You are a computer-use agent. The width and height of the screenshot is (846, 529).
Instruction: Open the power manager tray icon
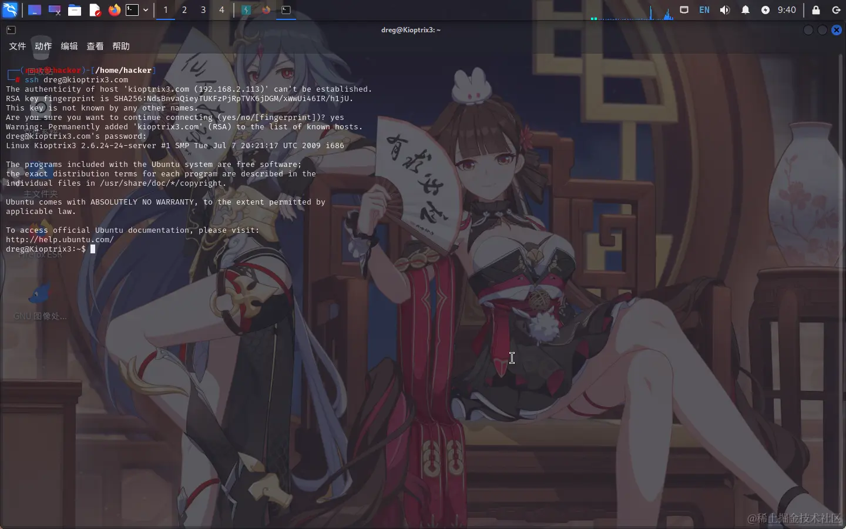point(766,10)
